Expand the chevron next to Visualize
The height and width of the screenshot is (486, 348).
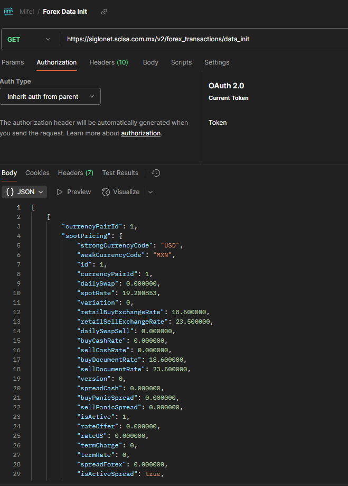point(151,192)
